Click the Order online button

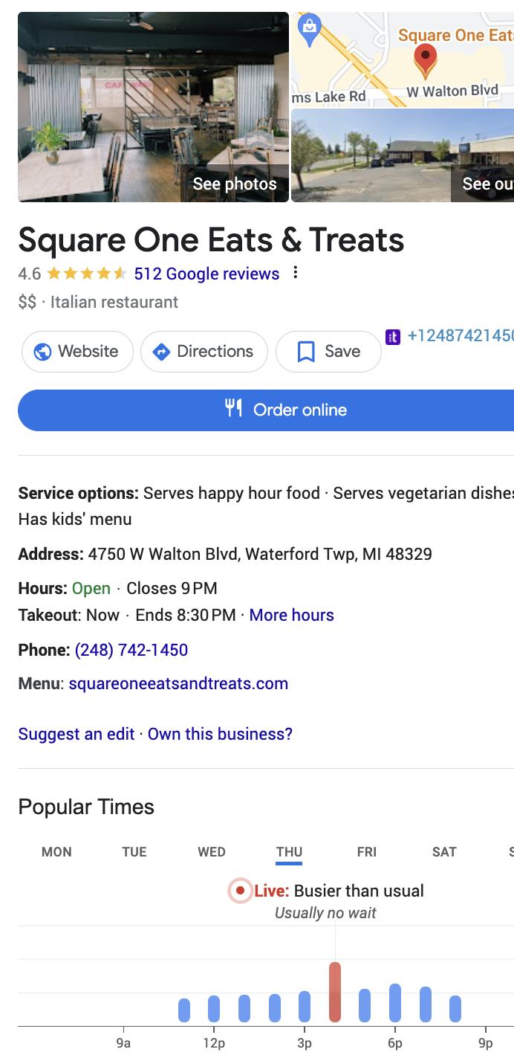click(x=266, y=410)
